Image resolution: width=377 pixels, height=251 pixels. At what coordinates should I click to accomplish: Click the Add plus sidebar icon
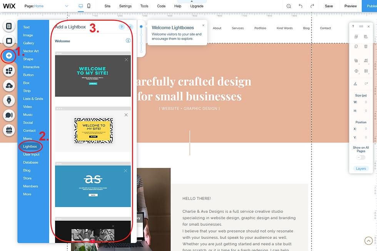(x=9, y=56)
